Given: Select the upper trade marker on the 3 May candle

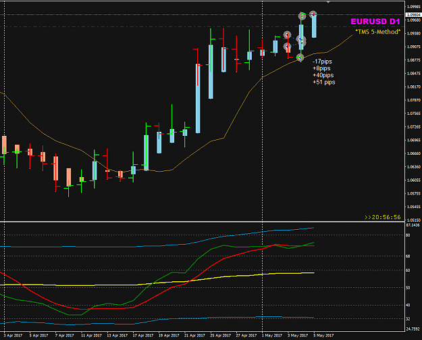Looking at the screenshot, I should [x=288, y=34].
